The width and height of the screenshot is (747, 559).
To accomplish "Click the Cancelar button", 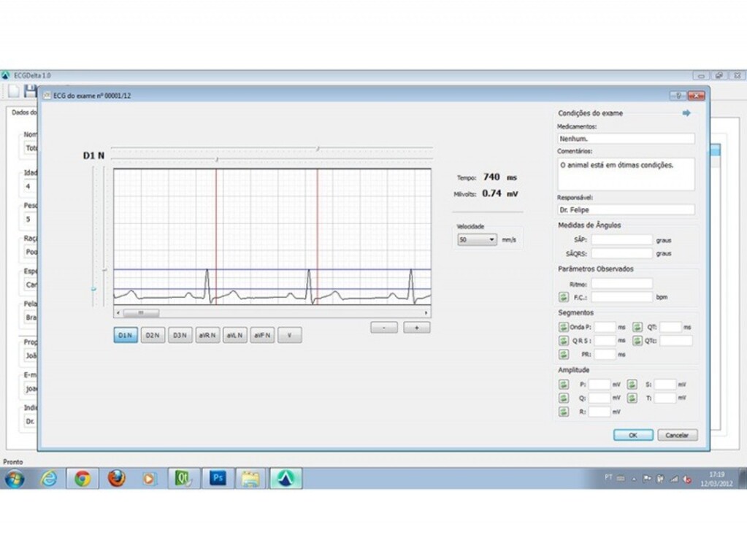I will click(x=677, y=435).
